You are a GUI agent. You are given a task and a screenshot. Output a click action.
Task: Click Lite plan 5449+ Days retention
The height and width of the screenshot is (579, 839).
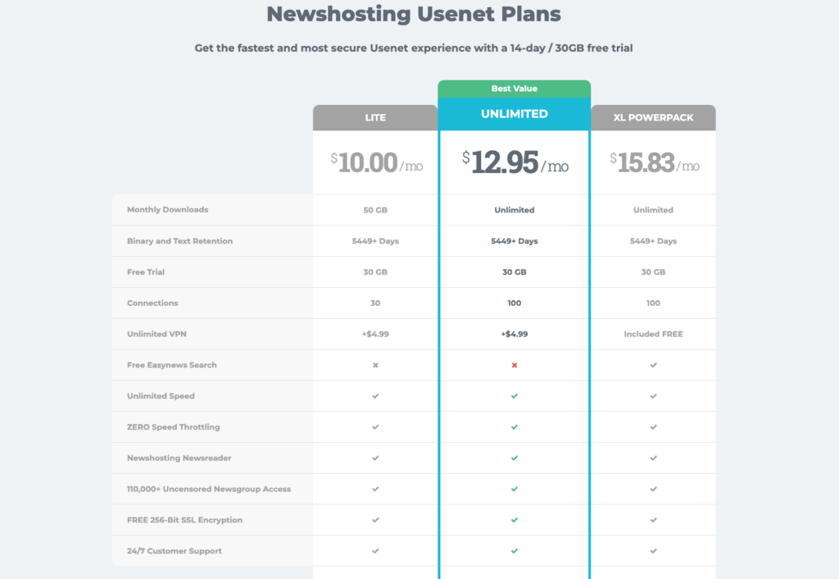point(375,241)
